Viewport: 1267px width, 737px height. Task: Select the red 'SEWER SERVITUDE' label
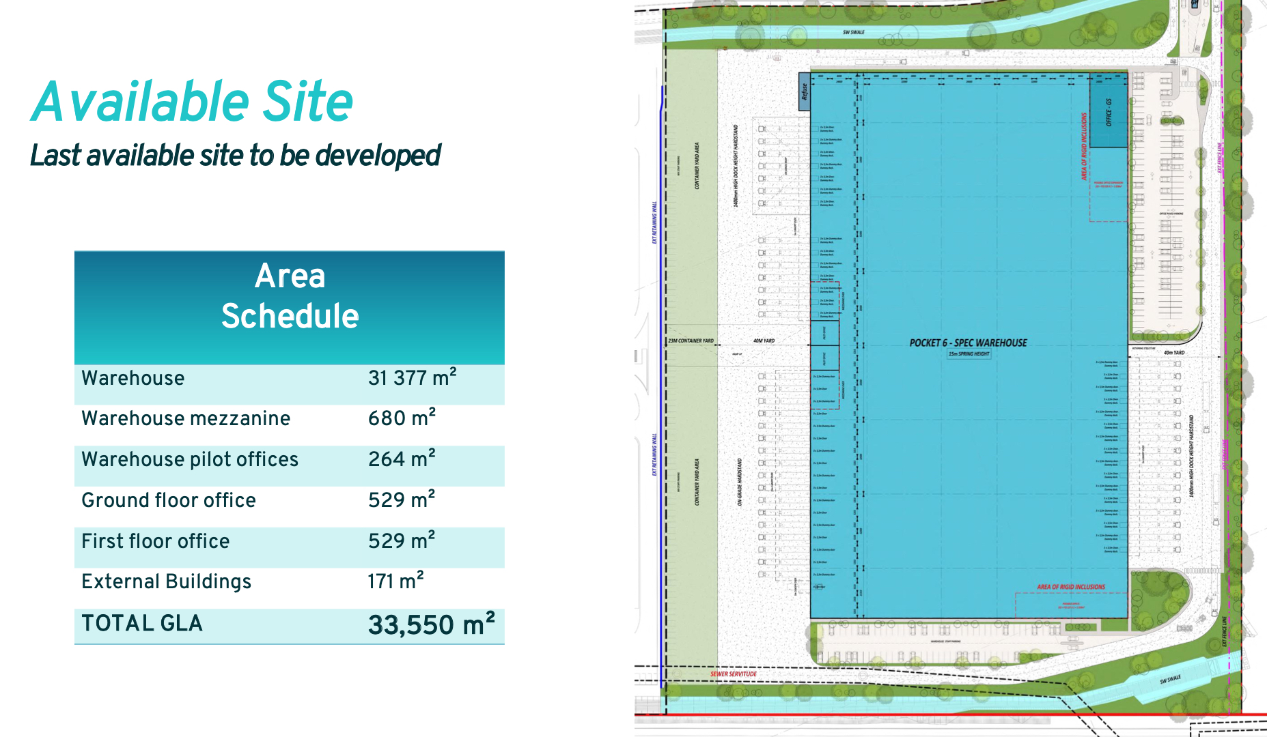(733, 674)
